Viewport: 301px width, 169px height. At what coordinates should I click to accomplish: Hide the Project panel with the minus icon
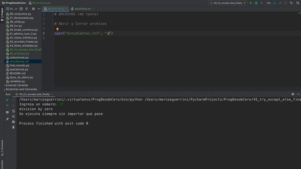click(39, 9)
